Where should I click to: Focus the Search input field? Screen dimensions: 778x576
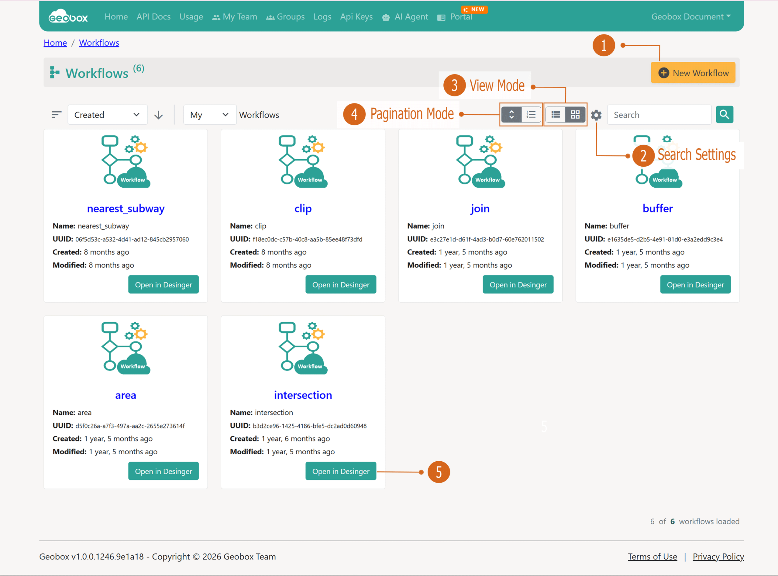(x=659, y=115)
